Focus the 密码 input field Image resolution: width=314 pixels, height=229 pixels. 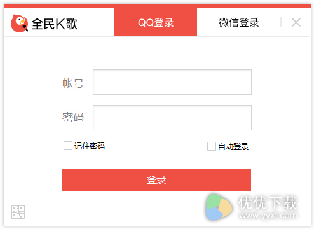[x=172, y=118]
